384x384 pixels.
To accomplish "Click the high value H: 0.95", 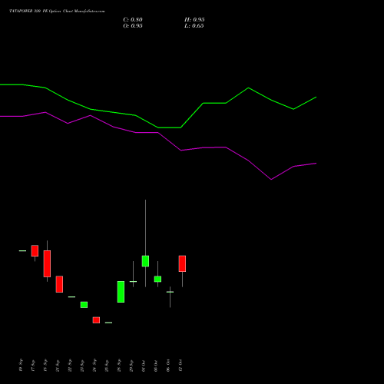I will click(194, 20).
